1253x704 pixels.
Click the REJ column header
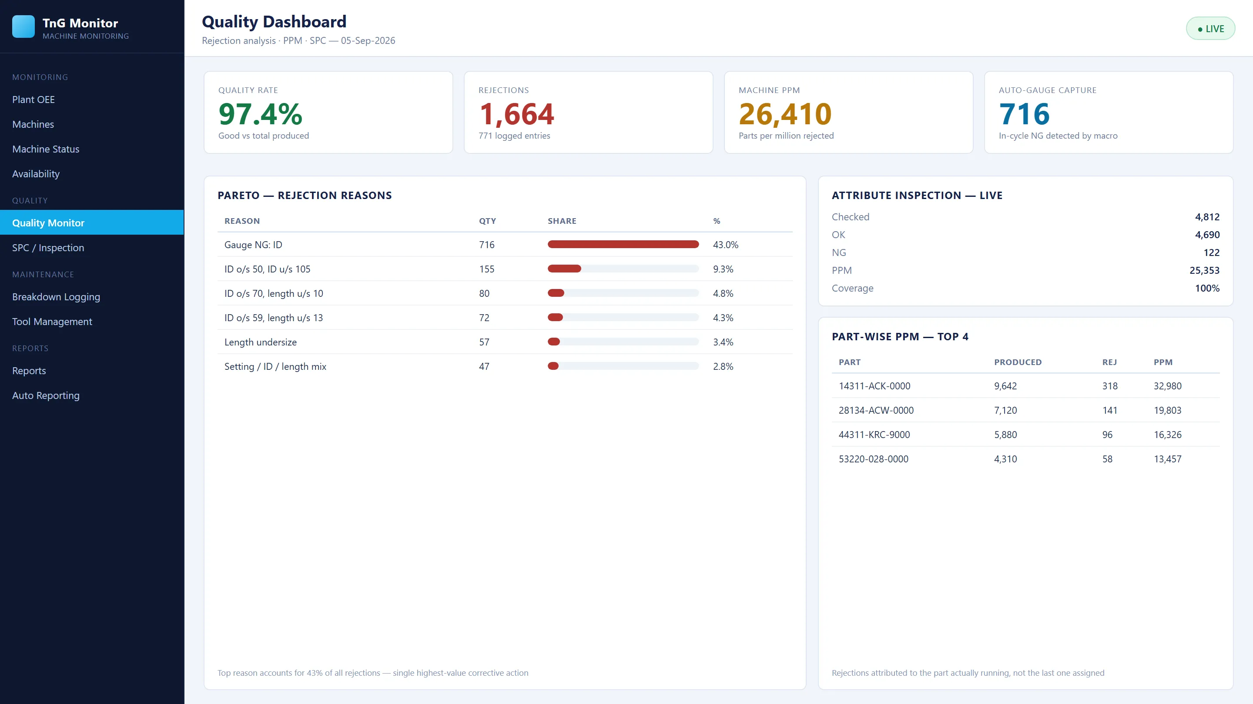[1109, 362]
